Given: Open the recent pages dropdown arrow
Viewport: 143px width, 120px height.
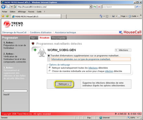Looking at the screenshot, I should pyautogui.click(x=12, y=7).
